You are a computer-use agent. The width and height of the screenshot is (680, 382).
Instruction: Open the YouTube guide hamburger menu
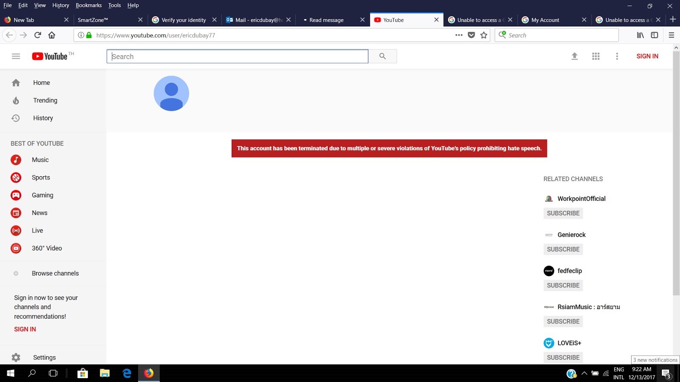click(x=16, y=56)
